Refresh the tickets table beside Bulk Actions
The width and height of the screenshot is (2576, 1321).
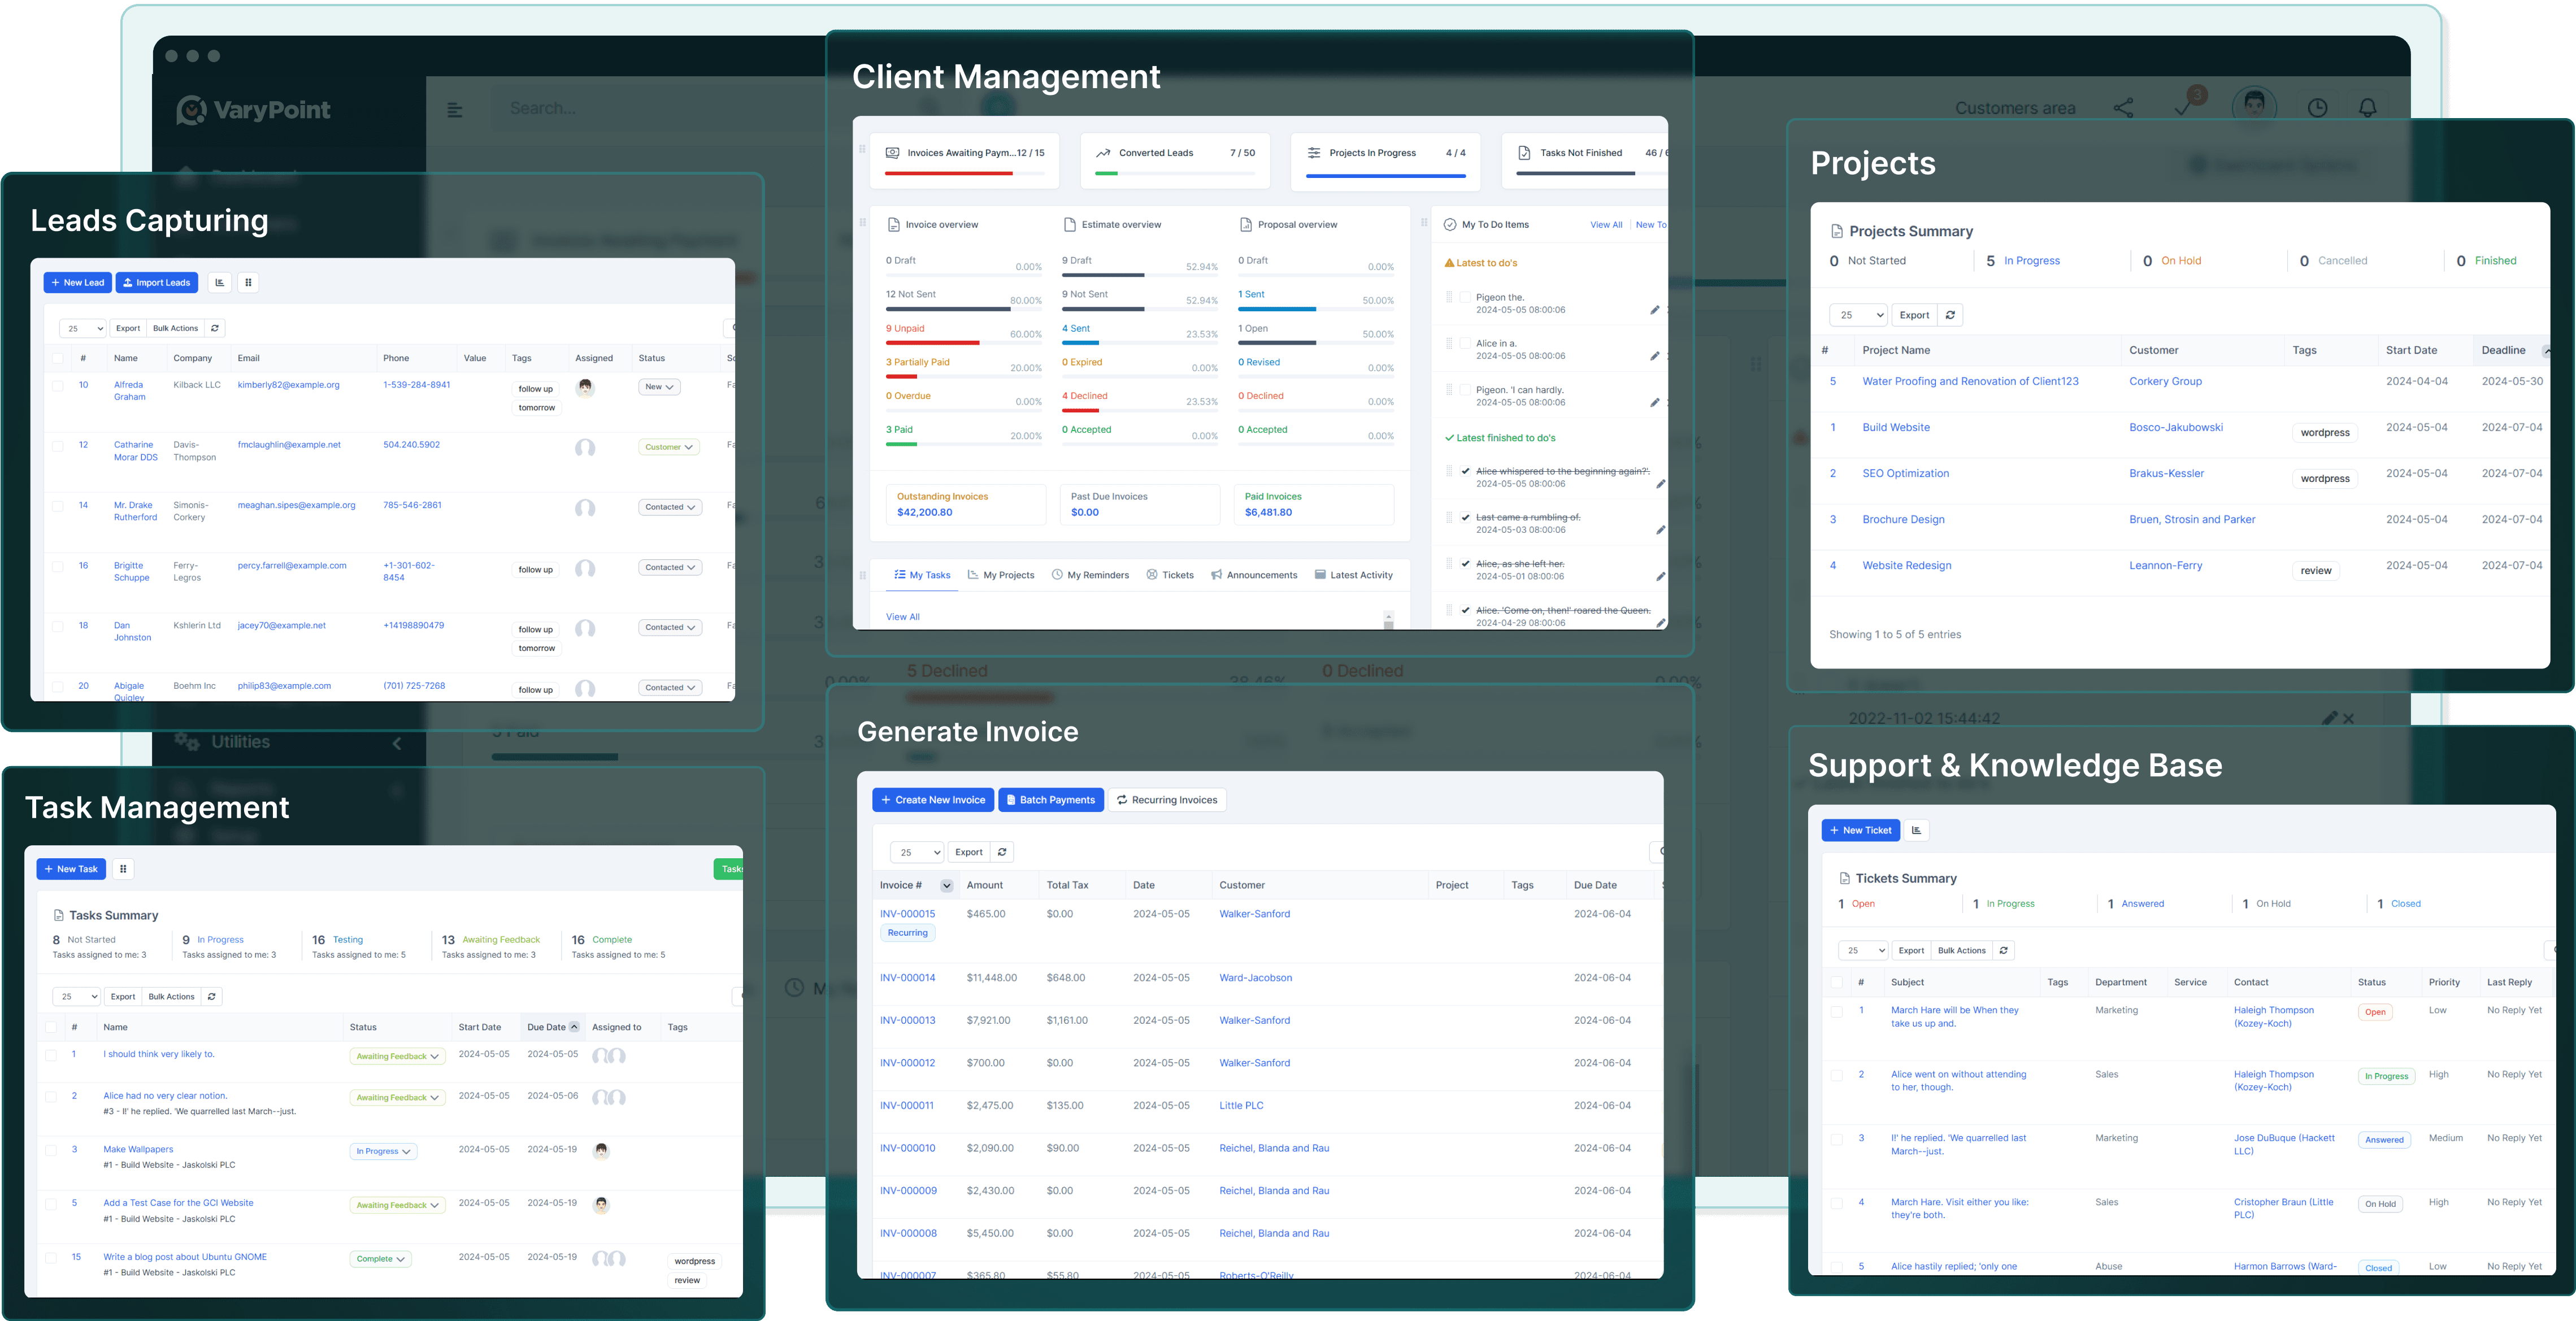pyautogui.click(x=2003, y=951)
